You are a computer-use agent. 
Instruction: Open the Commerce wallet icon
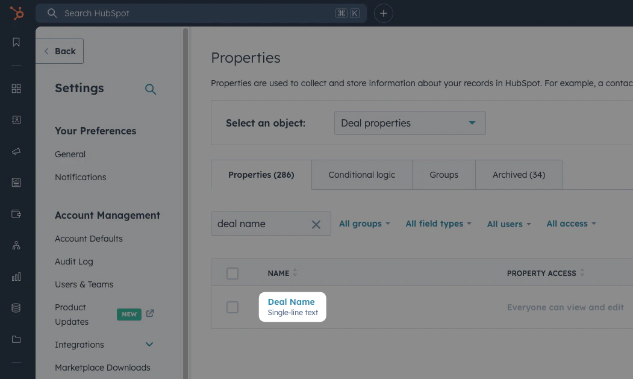[16, 213]
